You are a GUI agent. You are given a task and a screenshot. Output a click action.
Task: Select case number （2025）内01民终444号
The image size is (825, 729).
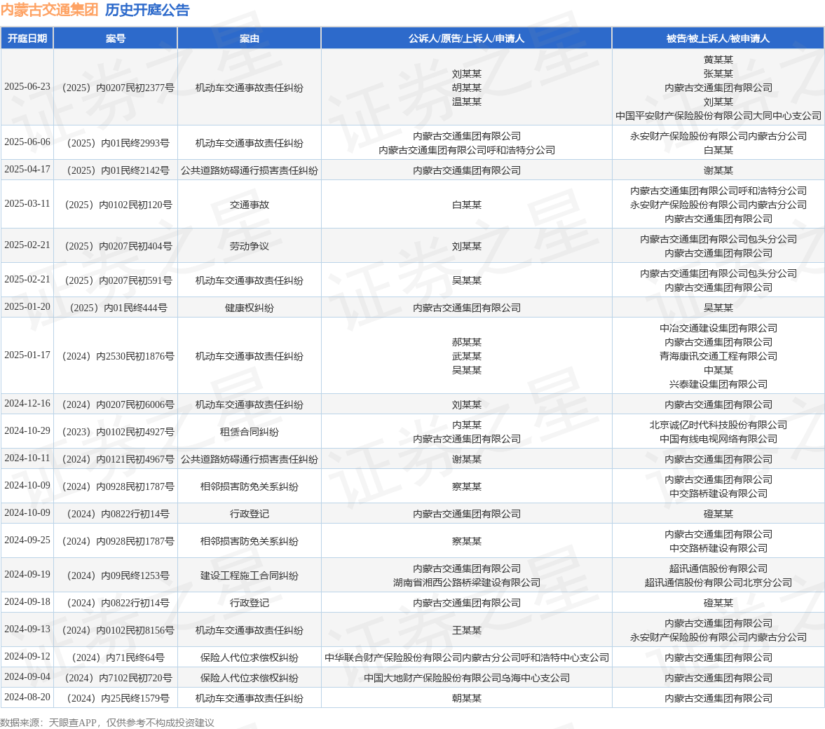pos(116,308)
